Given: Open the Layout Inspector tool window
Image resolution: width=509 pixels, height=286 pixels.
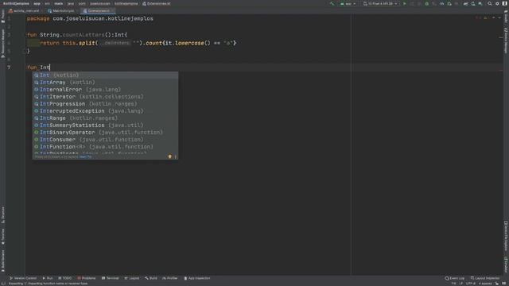Looking at the screenshot, I should tap(485, 278).
